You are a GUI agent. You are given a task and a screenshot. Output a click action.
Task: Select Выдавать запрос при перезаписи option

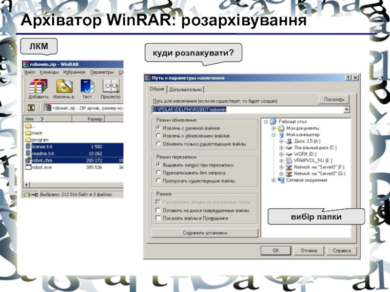click(158, 164)
